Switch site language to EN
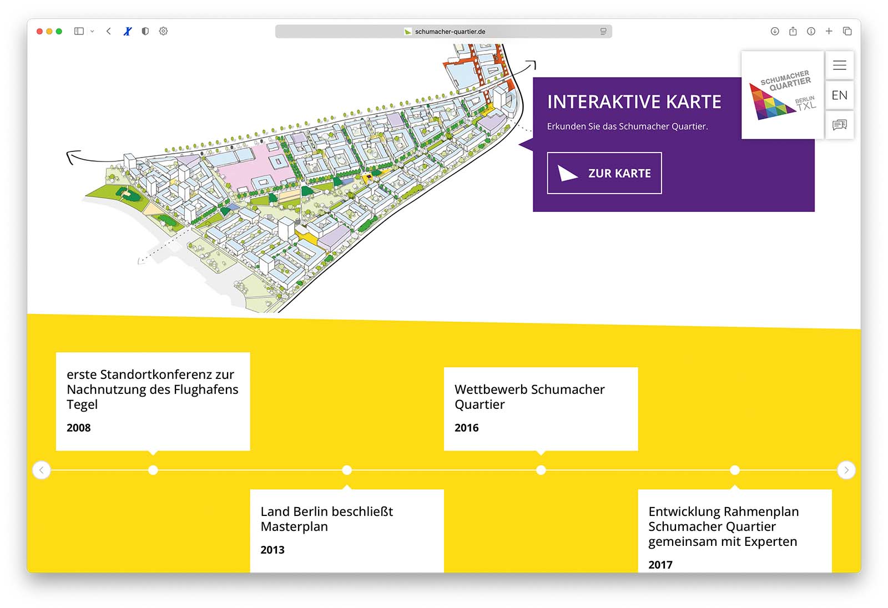This screenshot has height=608, width=888. (839, 95)
